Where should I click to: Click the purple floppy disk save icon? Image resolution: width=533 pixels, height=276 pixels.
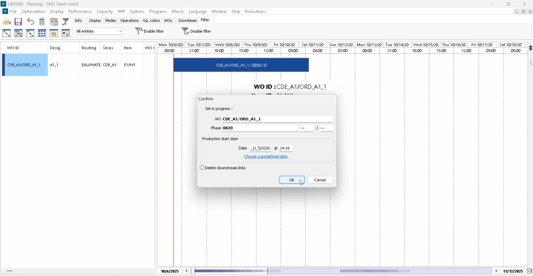tap(18, 22)
